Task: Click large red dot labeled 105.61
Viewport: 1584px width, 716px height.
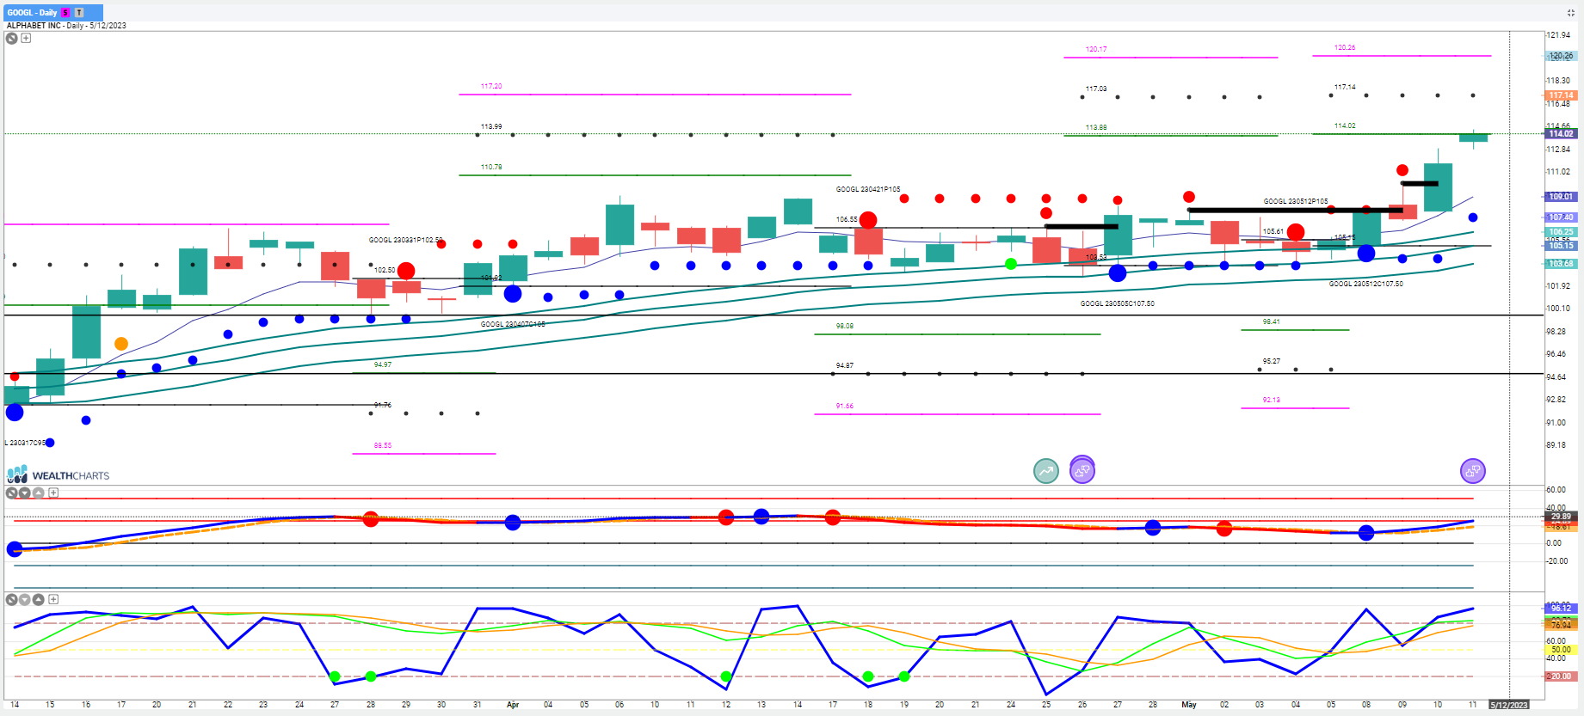Action: (x=1296, y=232)
